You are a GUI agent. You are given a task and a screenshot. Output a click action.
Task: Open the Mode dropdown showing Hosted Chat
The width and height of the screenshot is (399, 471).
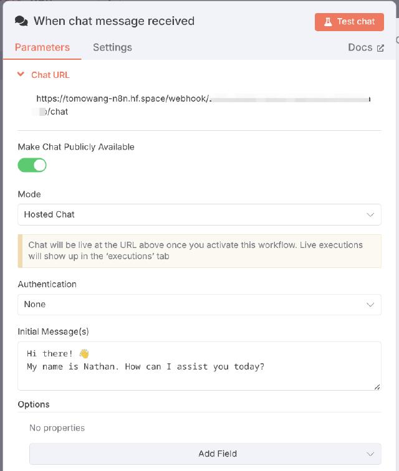point(187,215)
